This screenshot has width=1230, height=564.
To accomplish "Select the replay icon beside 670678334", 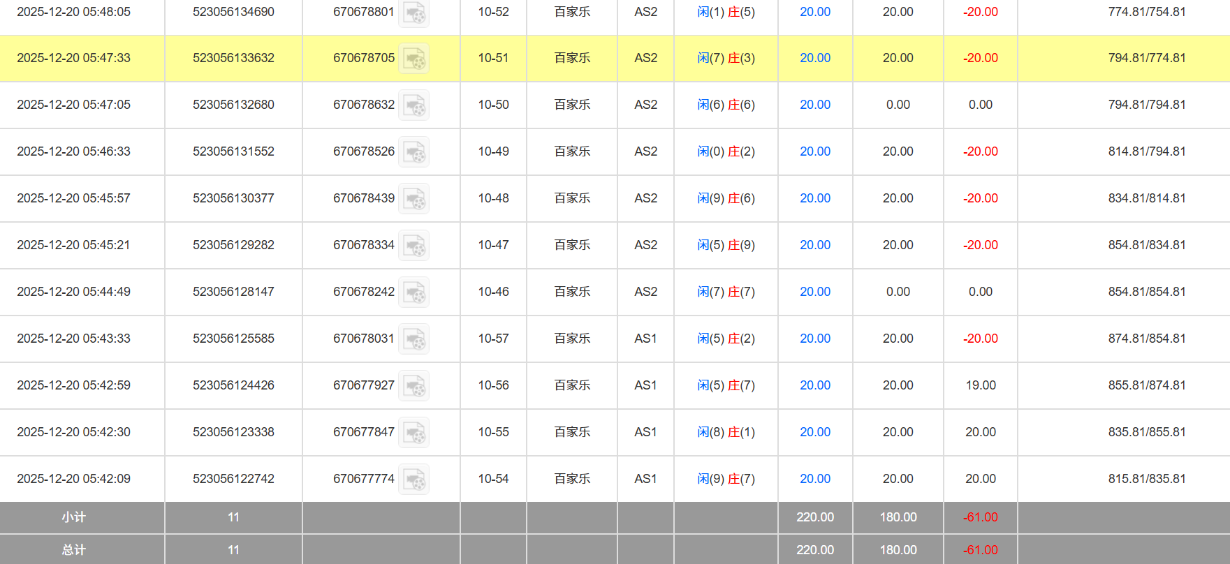I will click(414, 246).
